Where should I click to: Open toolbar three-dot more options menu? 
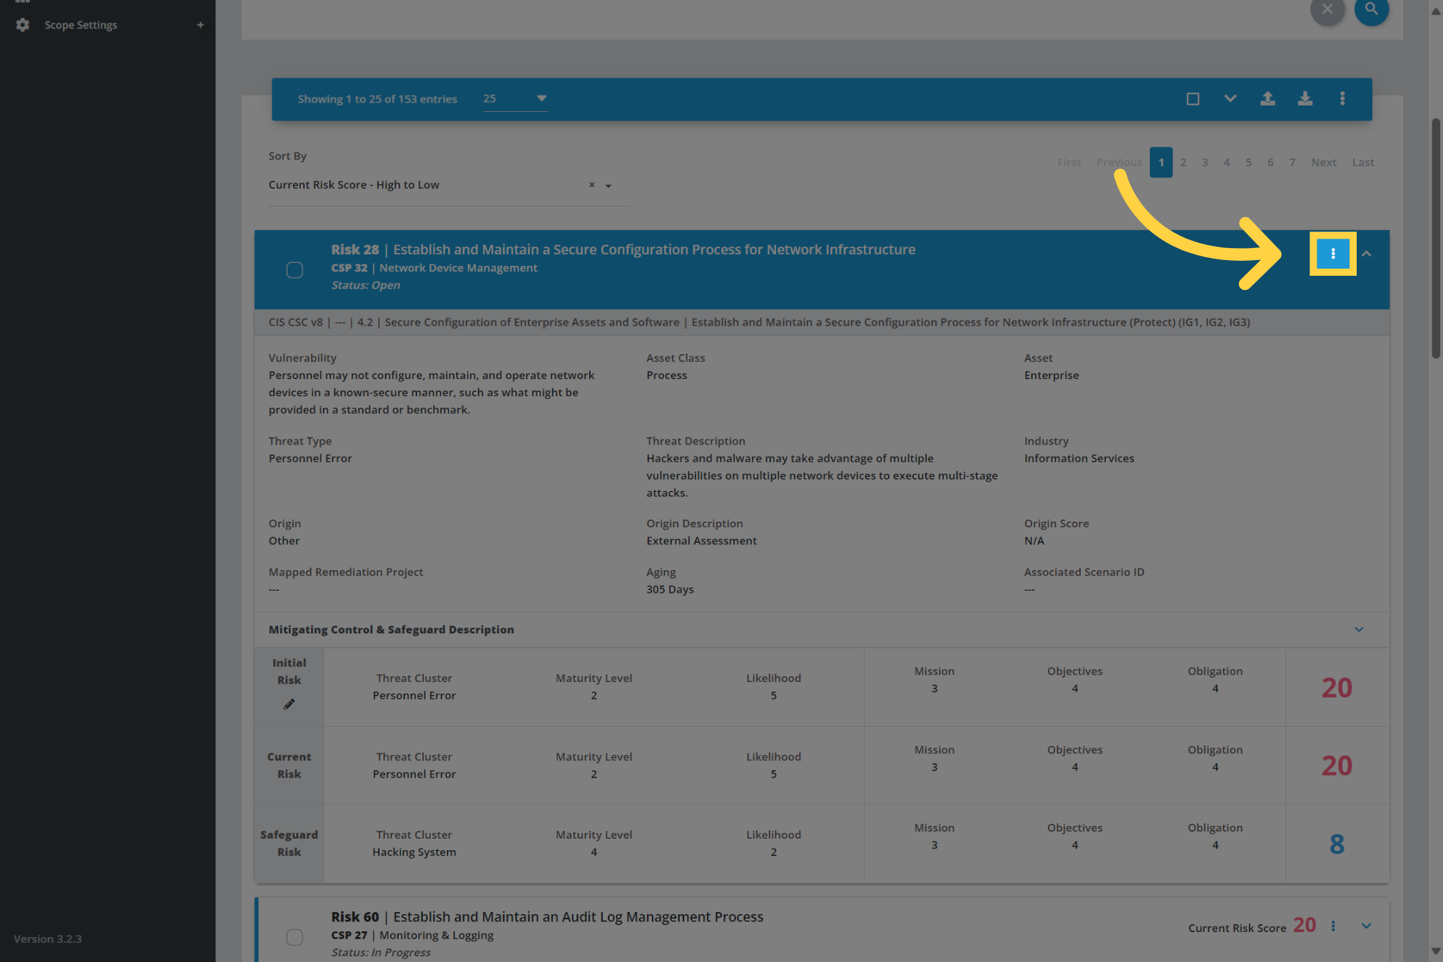pos(1342,98)
